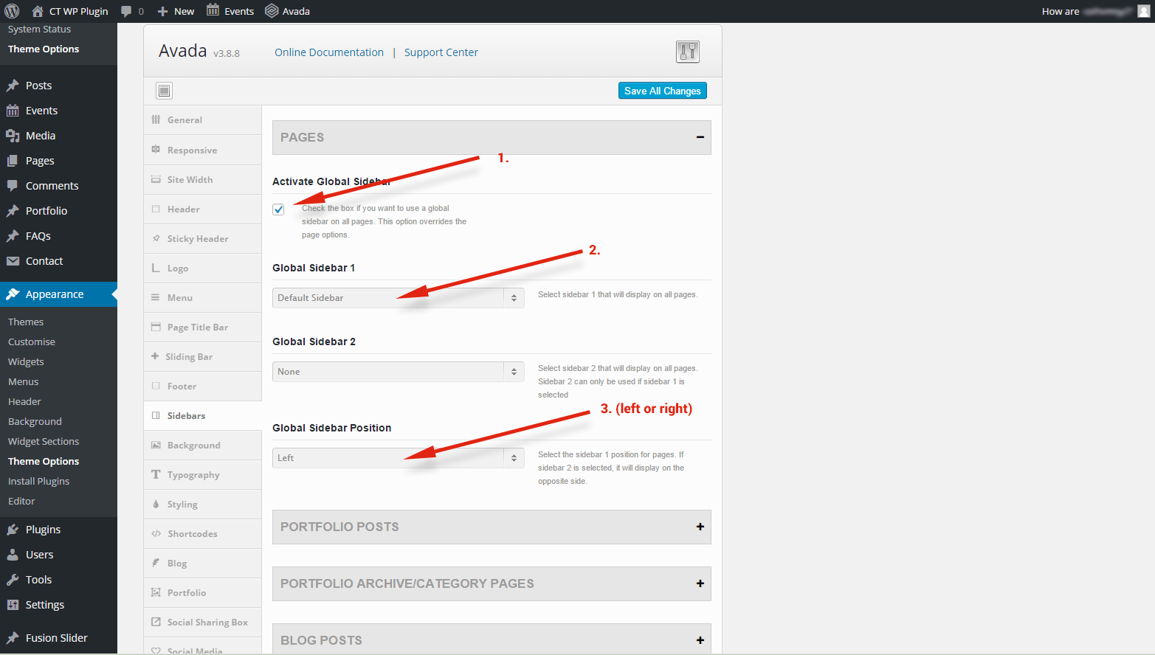Click the CT WP Plugin home icon
The height and width of the screenshot is (655, 1155).
pos(38,11)
